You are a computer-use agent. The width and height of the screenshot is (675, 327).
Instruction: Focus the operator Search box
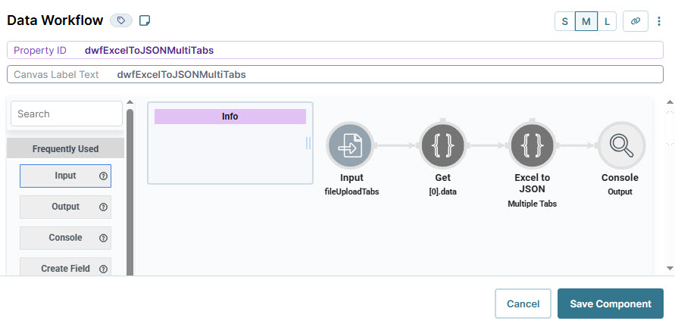click(67, 114)
